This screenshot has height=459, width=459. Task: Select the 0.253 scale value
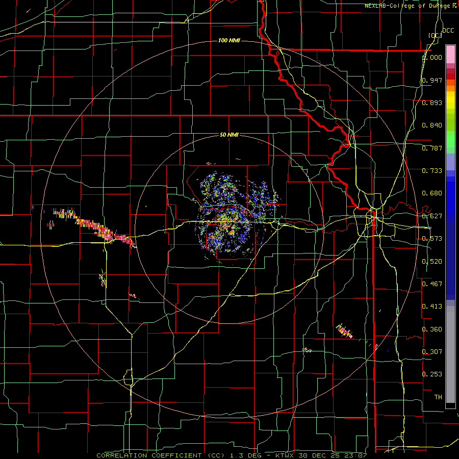click(x=432, y=374)
